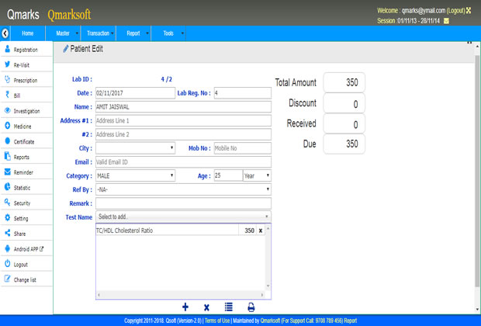Open Registration from the sidebar

[26, 50]
